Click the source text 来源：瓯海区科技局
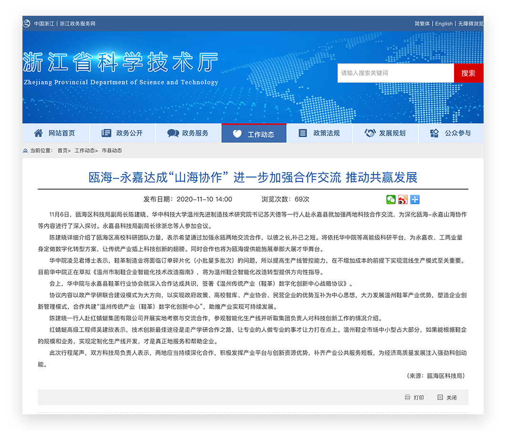The width and height of the screenshot is (507, 431). click(436, 376)
